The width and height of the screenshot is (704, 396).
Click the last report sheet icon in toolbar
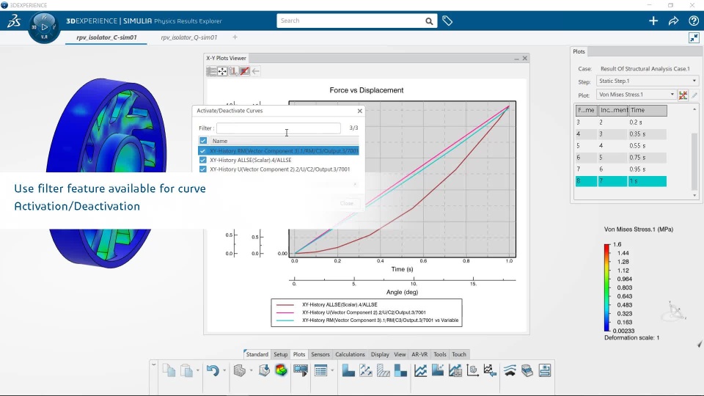click(545, 370)
